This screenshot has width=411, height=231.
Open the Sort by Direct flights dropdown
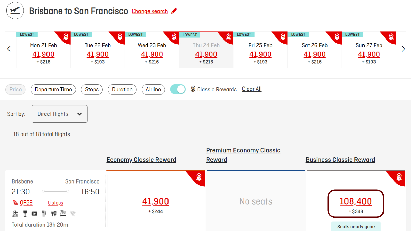[x=60, y=114]
